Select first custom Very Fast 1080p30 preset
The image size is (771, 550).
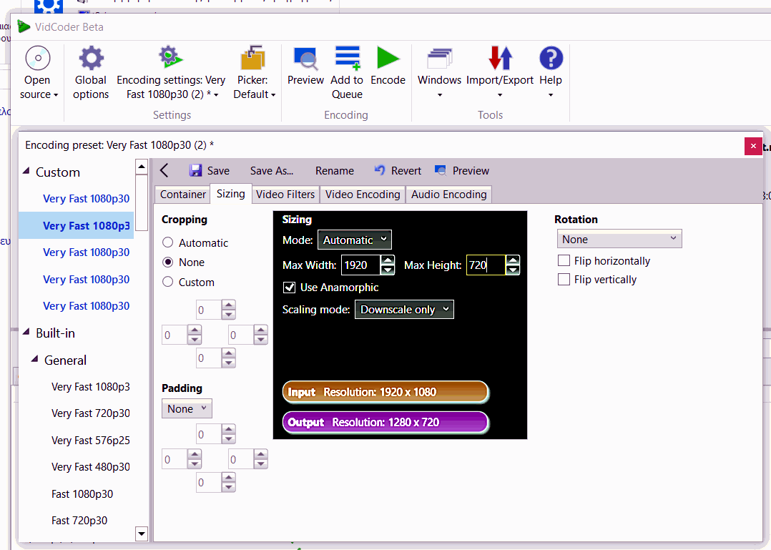[86, 199]
